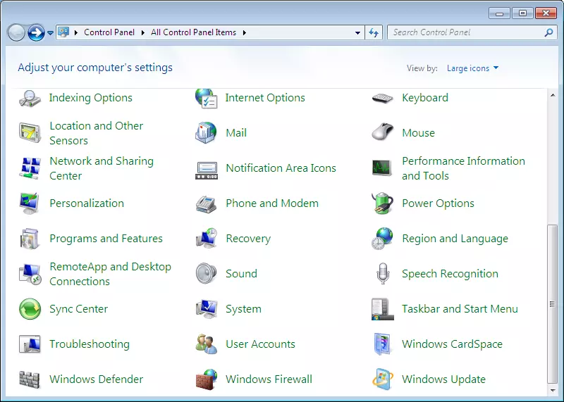
Task: Expand the View by Large icons dropdown
Action: pos(472,68)
